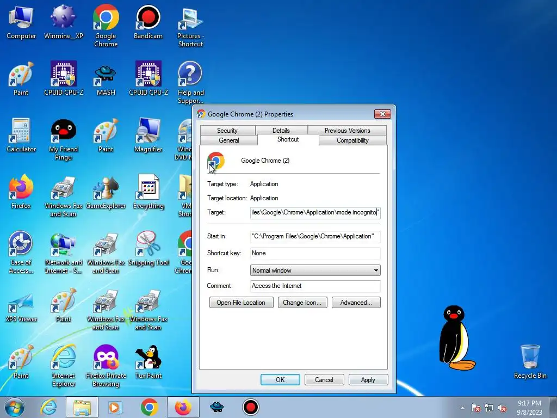Open Windows Start menu orb
The image size is (557, 418).
click(15, 407)
